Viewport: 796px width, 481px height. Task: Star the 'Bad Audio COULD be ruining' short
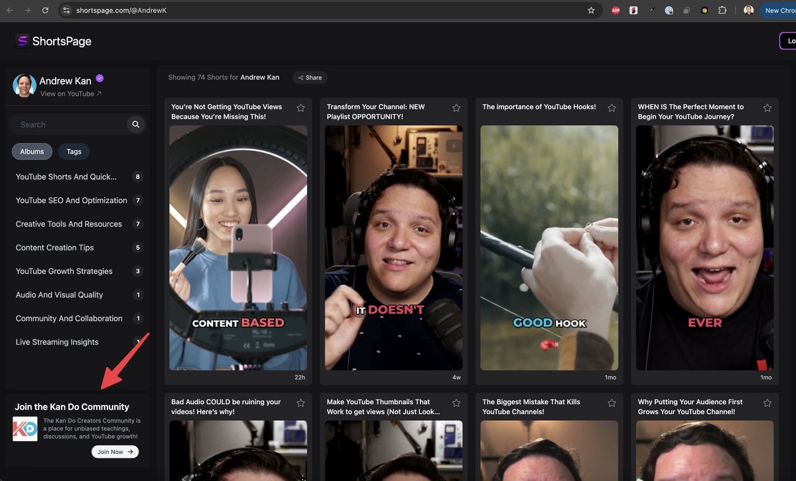tap(300, 403)
